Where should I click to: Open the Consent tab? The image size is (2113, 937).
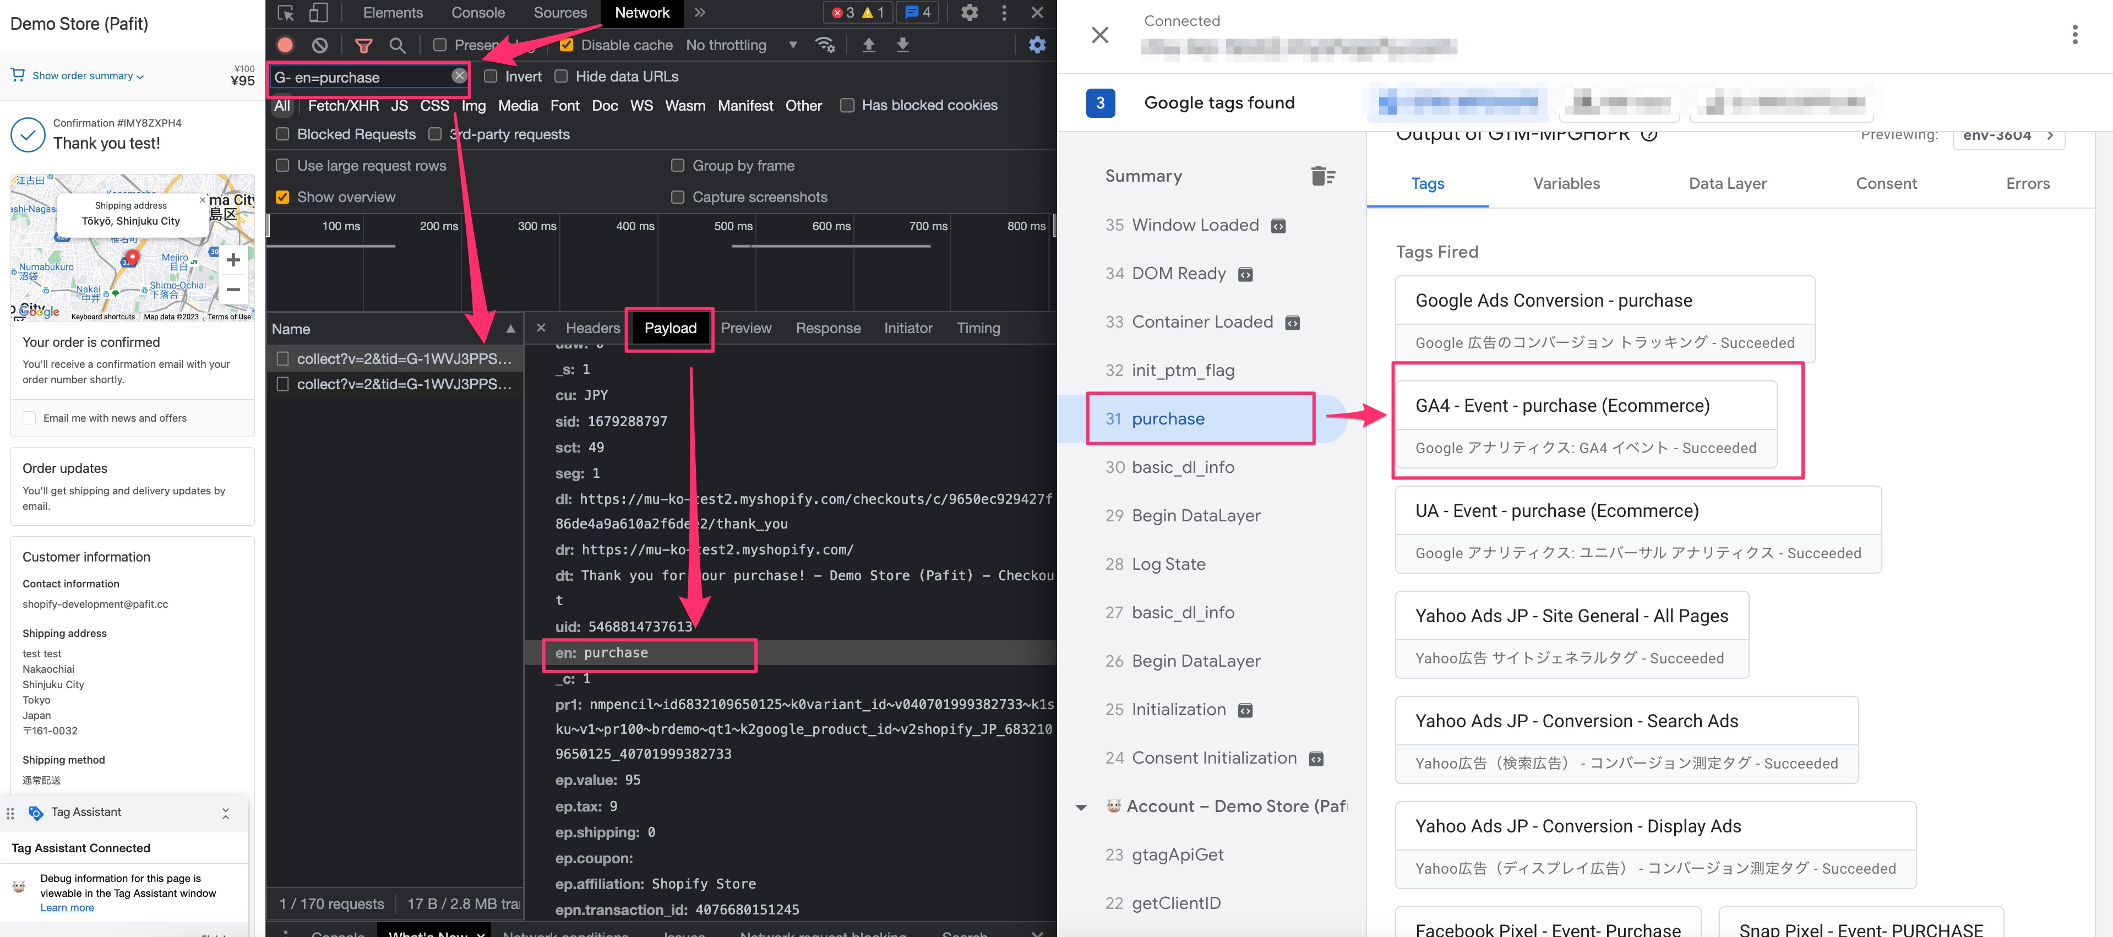[x=1886, y=184]
